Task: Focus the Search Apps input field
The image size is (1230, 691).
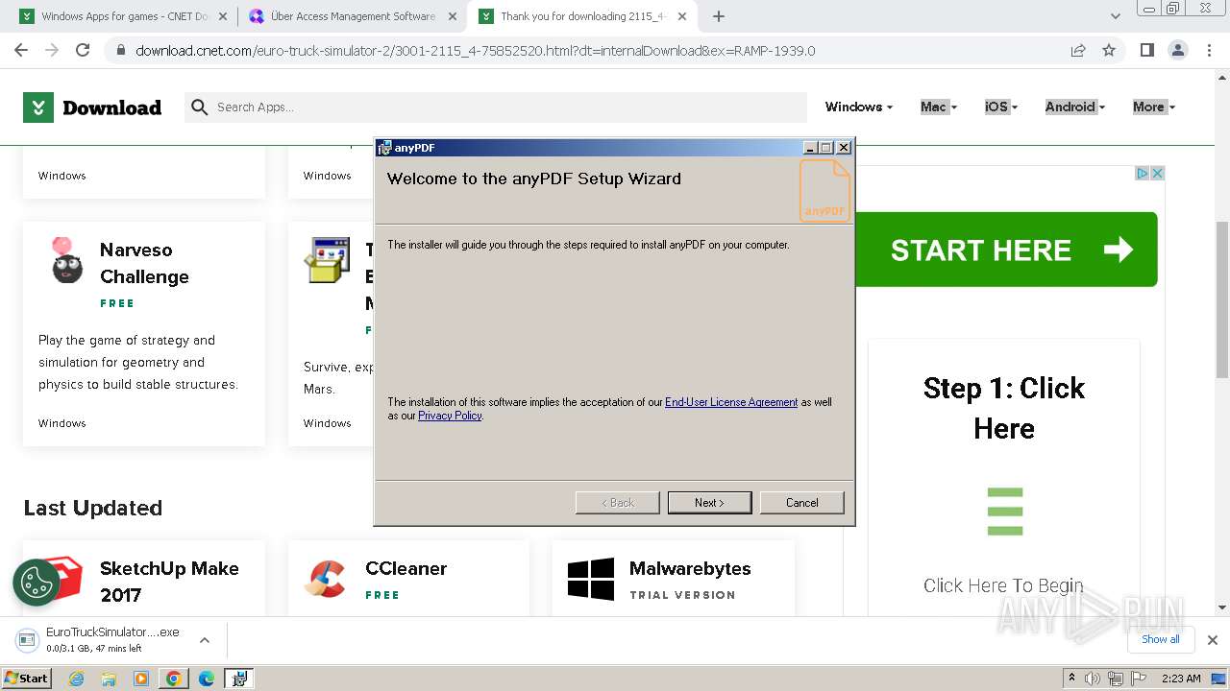Action: tap(509, 107)
